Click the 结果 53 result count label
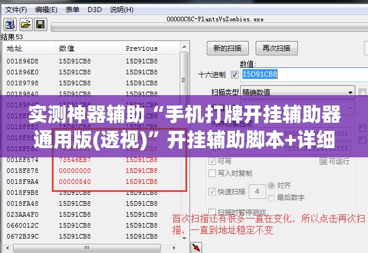 point(12,37)
